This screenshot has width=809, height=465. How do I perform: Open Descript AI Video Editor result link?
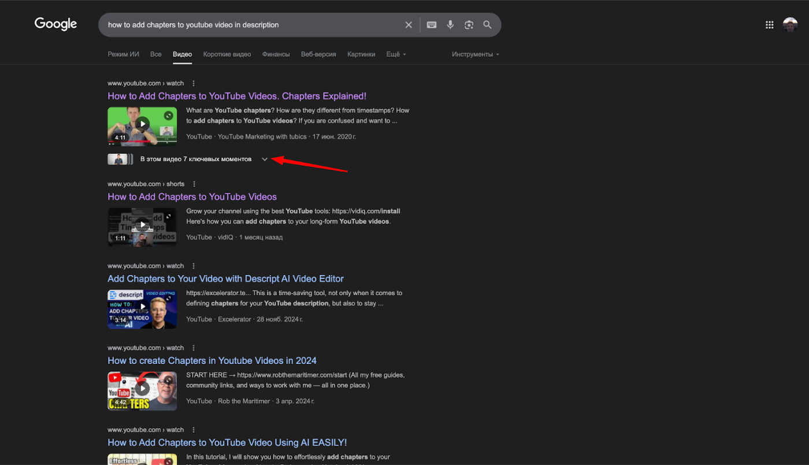(x=225, y=278)
